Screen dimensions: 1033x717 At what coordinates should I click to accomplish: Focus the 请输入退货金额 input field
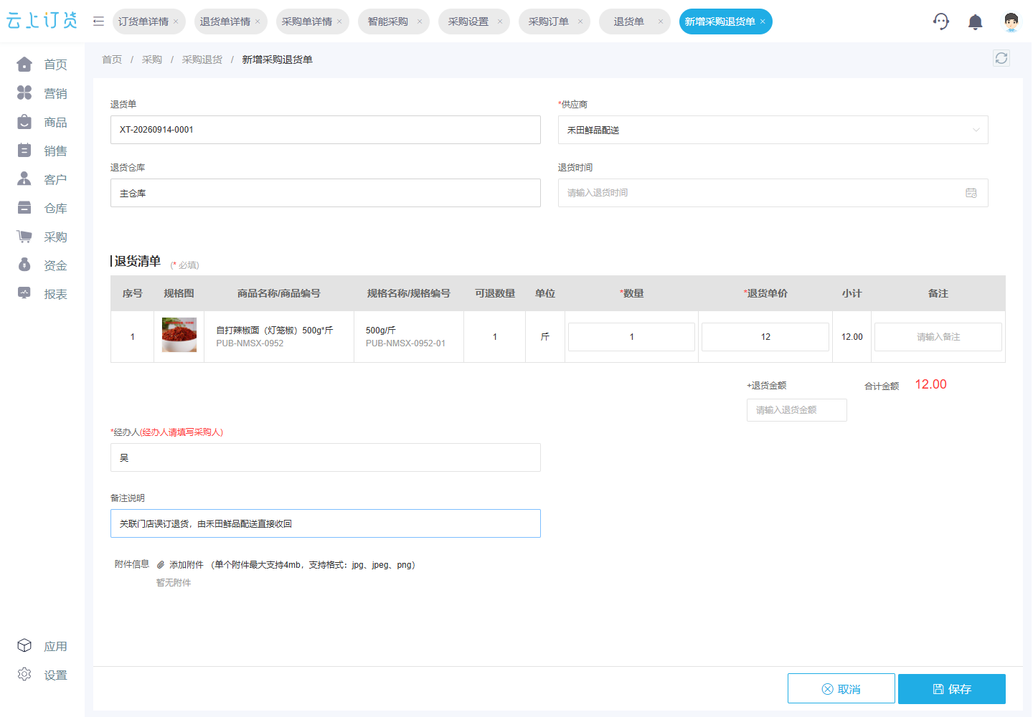pyautogui.click(x=796, y=410)
